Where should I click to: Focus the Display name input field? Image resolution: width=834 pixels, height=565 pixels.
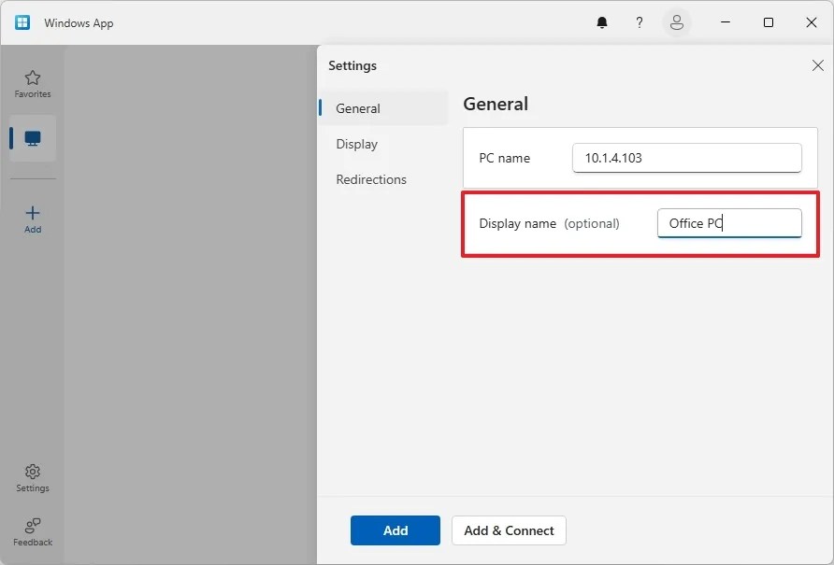click(729, 223)
